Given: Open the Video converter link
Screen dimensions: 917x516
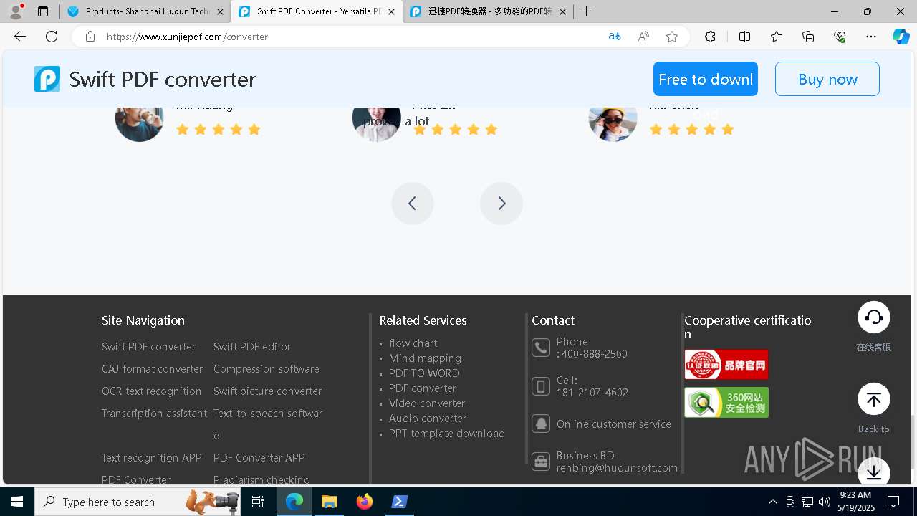Looking at the screenshot, I should [x=427, y=403].
